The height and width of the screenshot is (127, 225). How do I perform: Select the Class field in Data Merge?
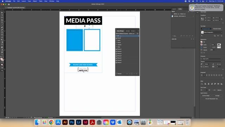(127, 47)
